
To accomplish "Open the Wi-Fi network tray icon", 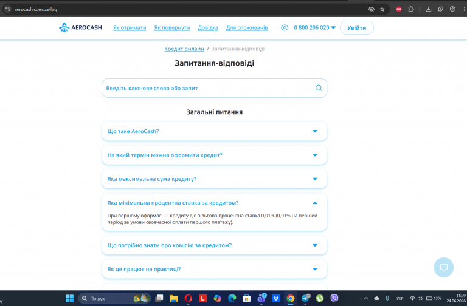I will (412, 298).
